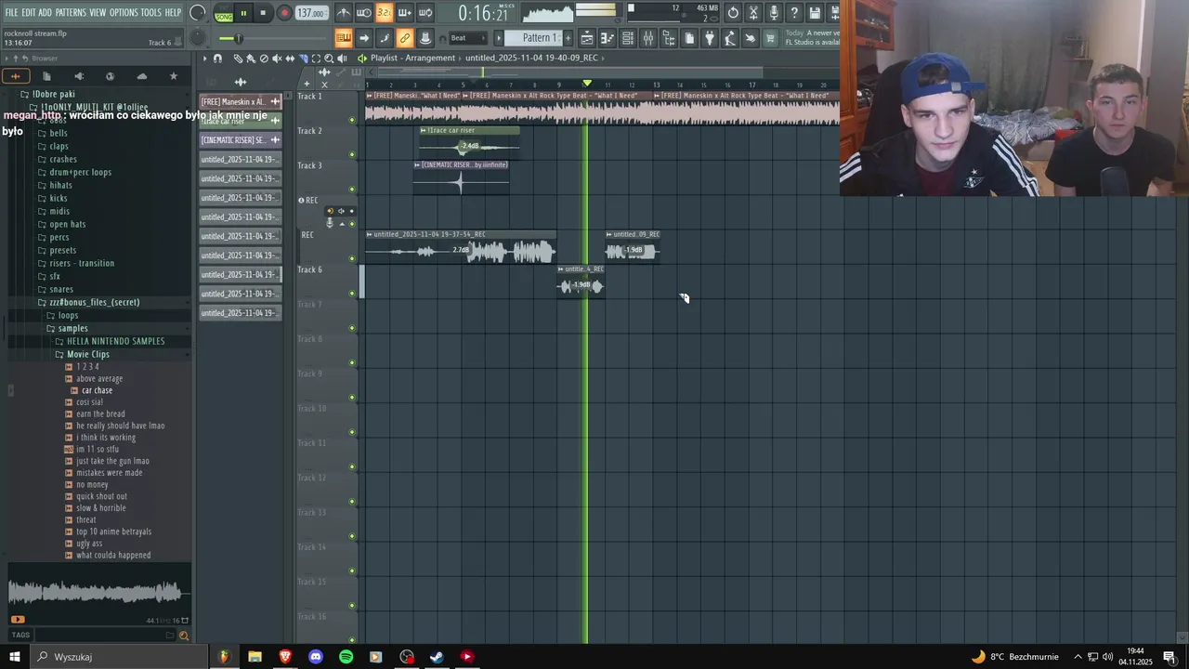This screenshot has width=1189, height=669.
Task: Select the Slip tool in playlist
Action: coord(290,58)
